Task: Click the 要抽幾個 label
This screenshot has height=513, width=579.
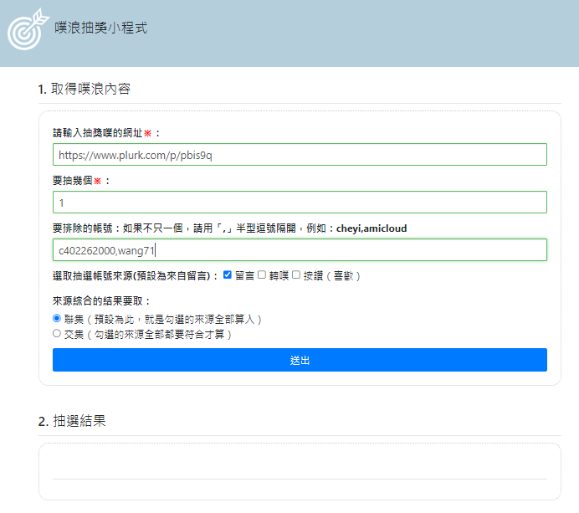Action: [81, 181]
